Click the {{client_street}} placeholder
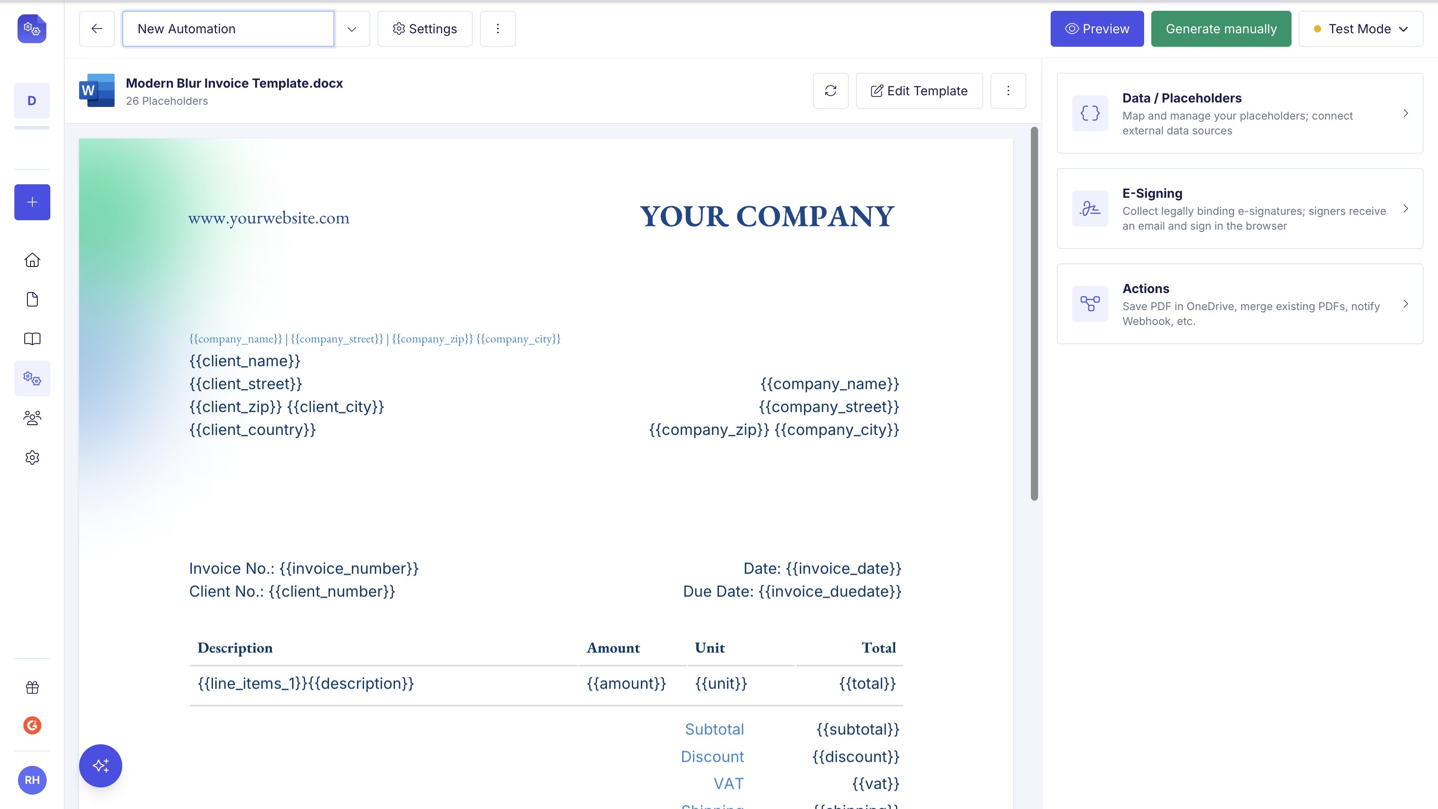This screenshot has height=809, width=1438. [246, 383]
